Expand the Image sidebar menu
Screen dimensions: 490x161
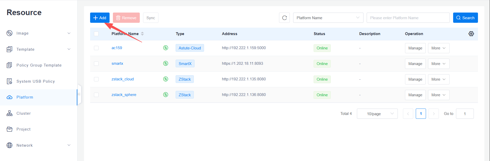(38, 33)
